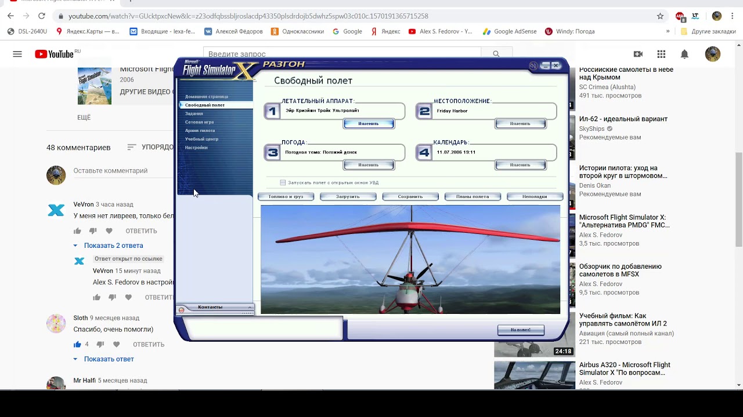Open 'Домашняя страница' in FSX sidebar
The image size is (743, 417).
click(207, 97)
